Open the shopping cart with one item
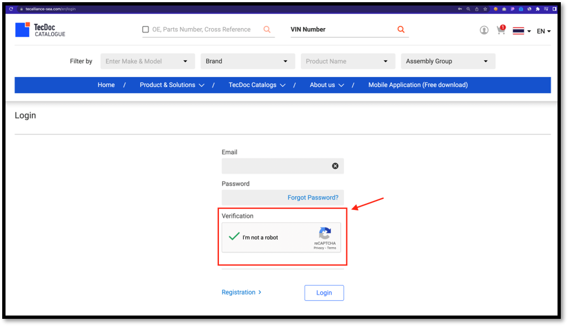568x326 pixels. (x=501, y=30)
